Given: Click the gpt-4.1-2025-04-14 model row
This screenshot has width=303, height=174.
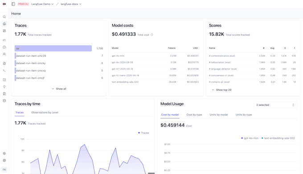Looking at the screenshot, I should tap(156, 69).
